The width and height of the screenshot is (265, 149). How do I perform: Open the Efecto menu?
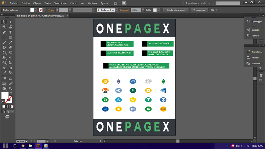[74, 3]
